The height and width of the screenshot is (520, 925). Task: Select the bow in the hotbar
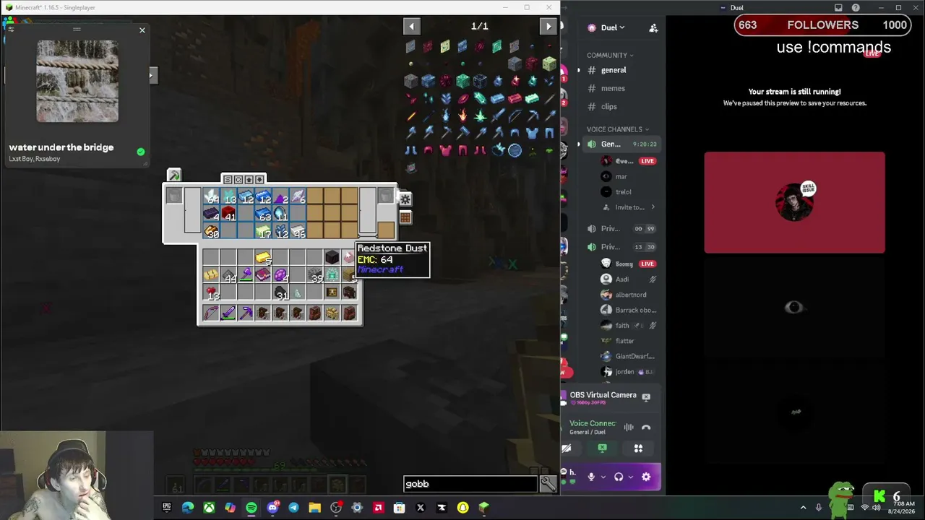[x=211, y=313]
